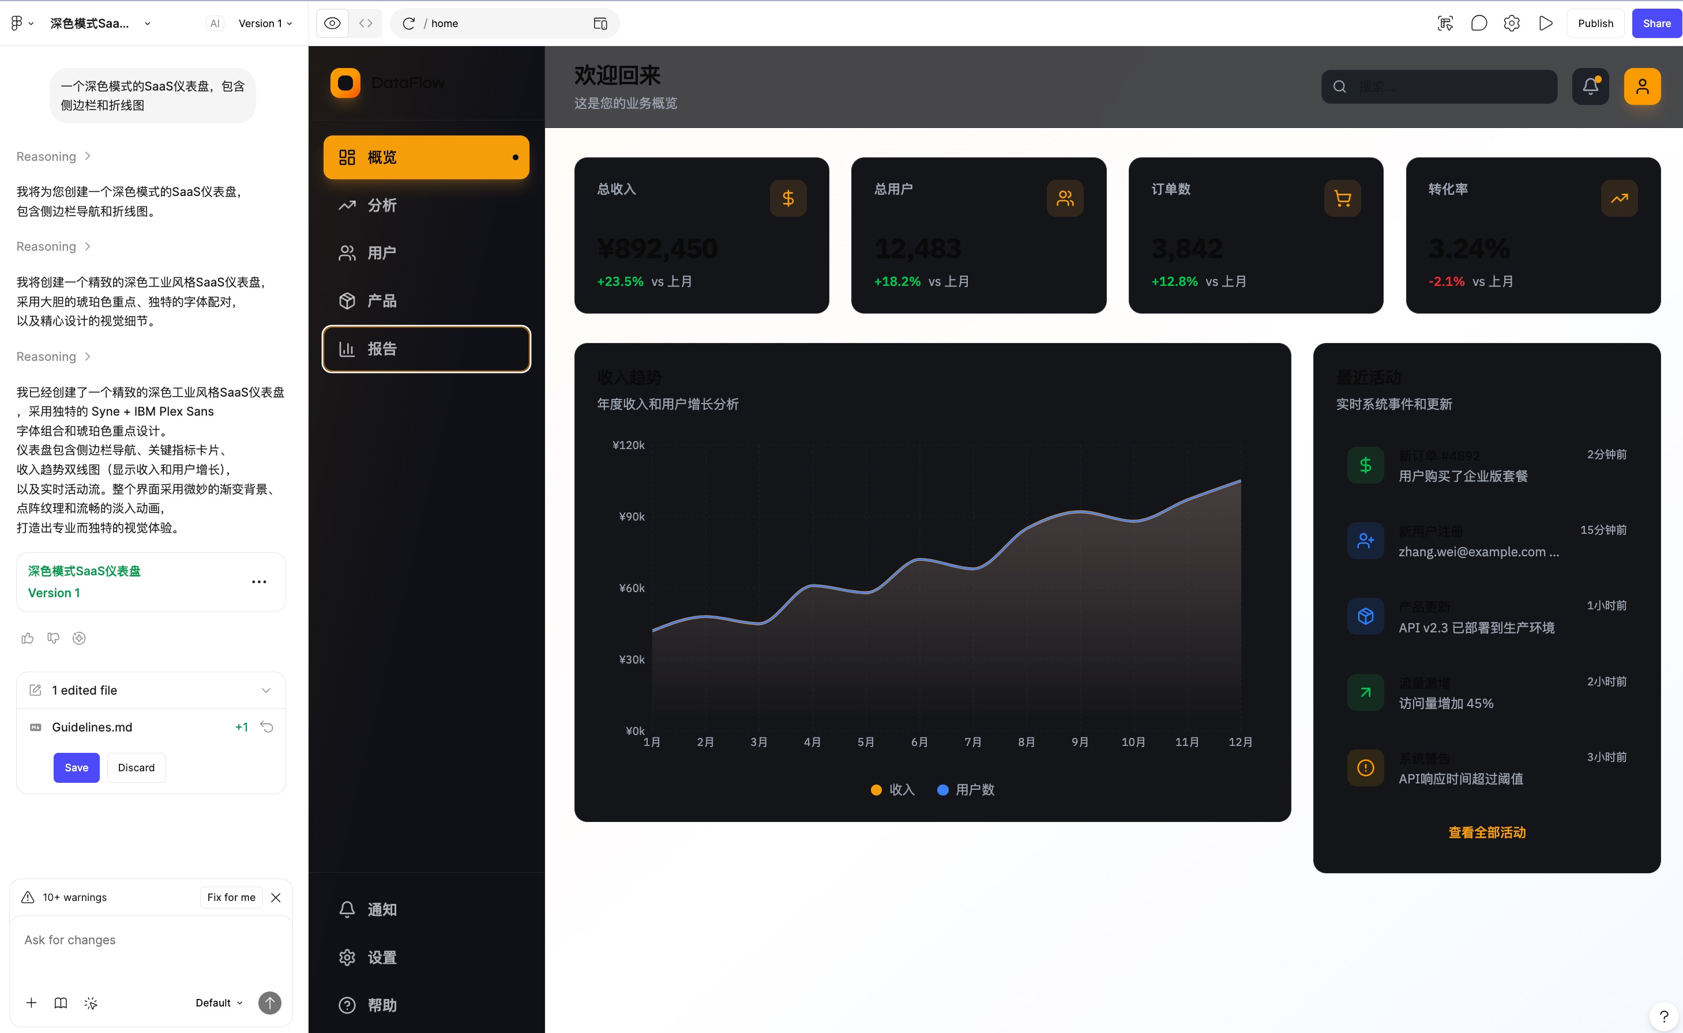Open the book library icon
This screenshot has height=1033, width=1683.
click(61, 1002)
